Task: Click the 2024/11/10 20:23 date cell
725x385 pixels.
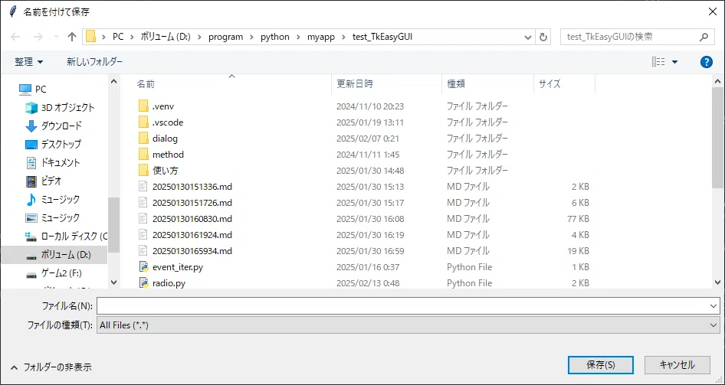Action: (370, 106)
